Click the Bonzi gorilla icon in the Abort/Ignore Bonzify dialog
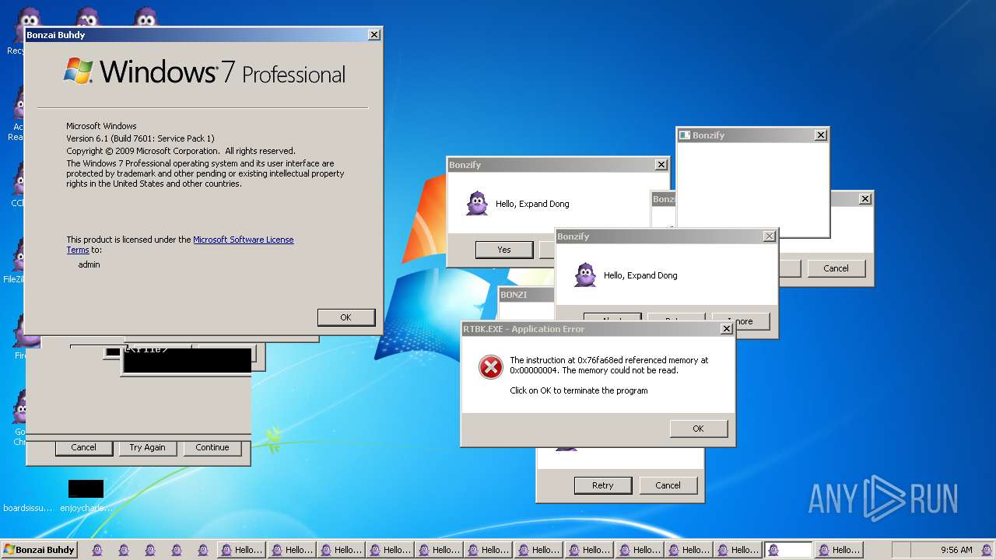The height and width of the screenshot is (560, 996). point(585,275)
